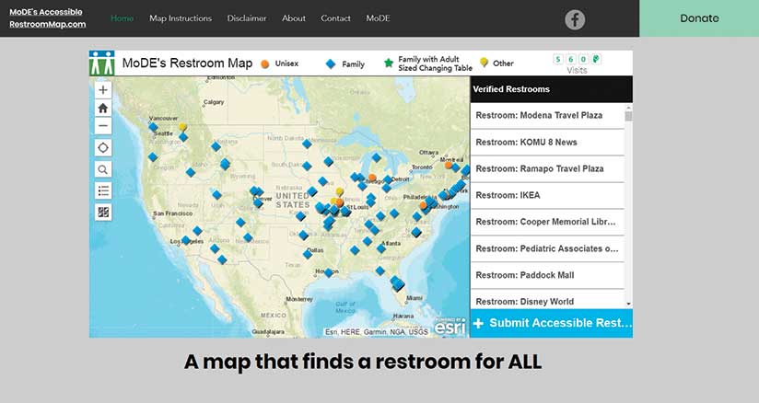Select Restroom: Cooper Memorial Library entry
The image size is (759, 403).
click(x=547, y=222)
